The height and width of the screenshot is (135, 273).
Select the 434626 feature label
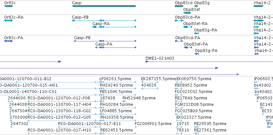tap(149, 85)
